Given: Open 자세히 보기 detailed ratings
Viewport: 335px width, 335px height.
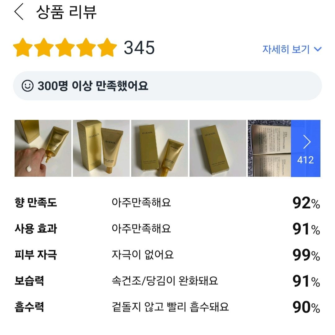Looking at the screenshot, I should [x=292, y=49].
